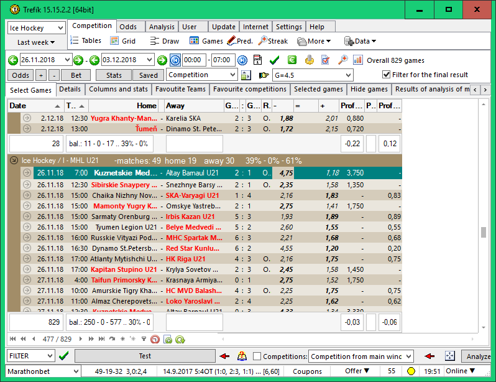
Task: Open the Ice Hockey sport dropdown
Action: tap(36, 28)
